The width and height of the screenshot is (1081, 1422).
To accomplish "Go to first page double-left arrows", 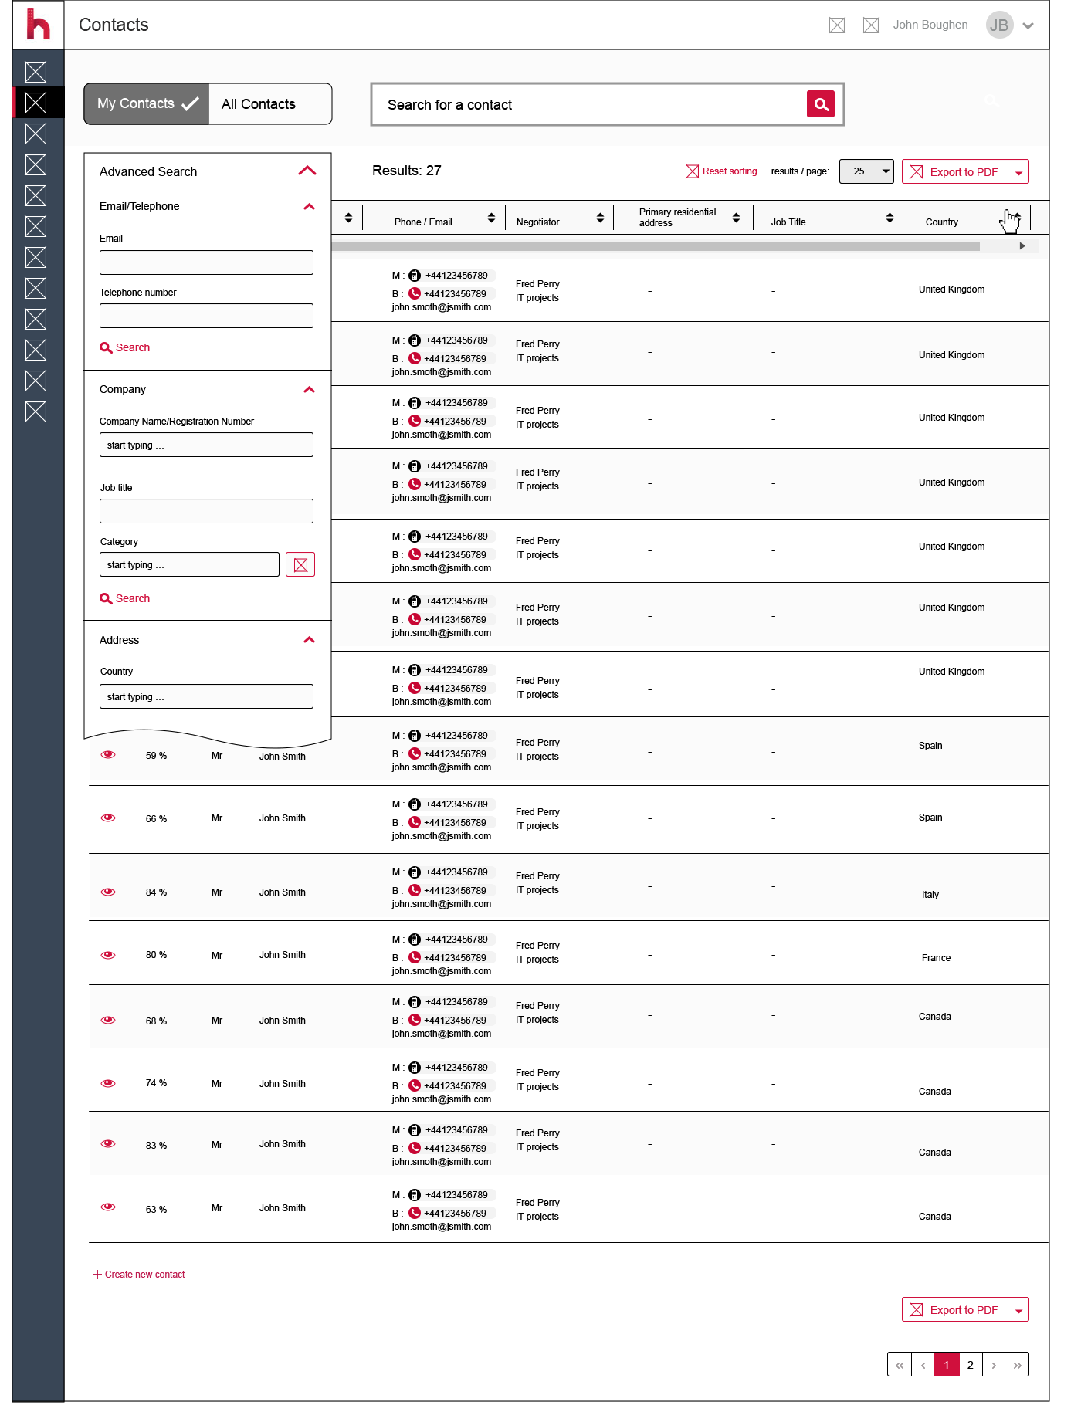I will tap(900, 1365).
